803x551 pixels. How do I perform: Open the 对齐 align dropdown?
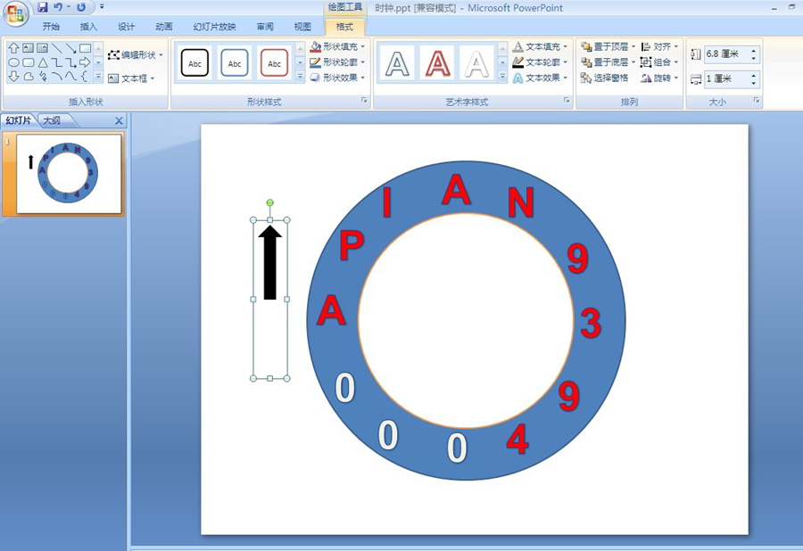pyautogui.click(x=659, y=46)
